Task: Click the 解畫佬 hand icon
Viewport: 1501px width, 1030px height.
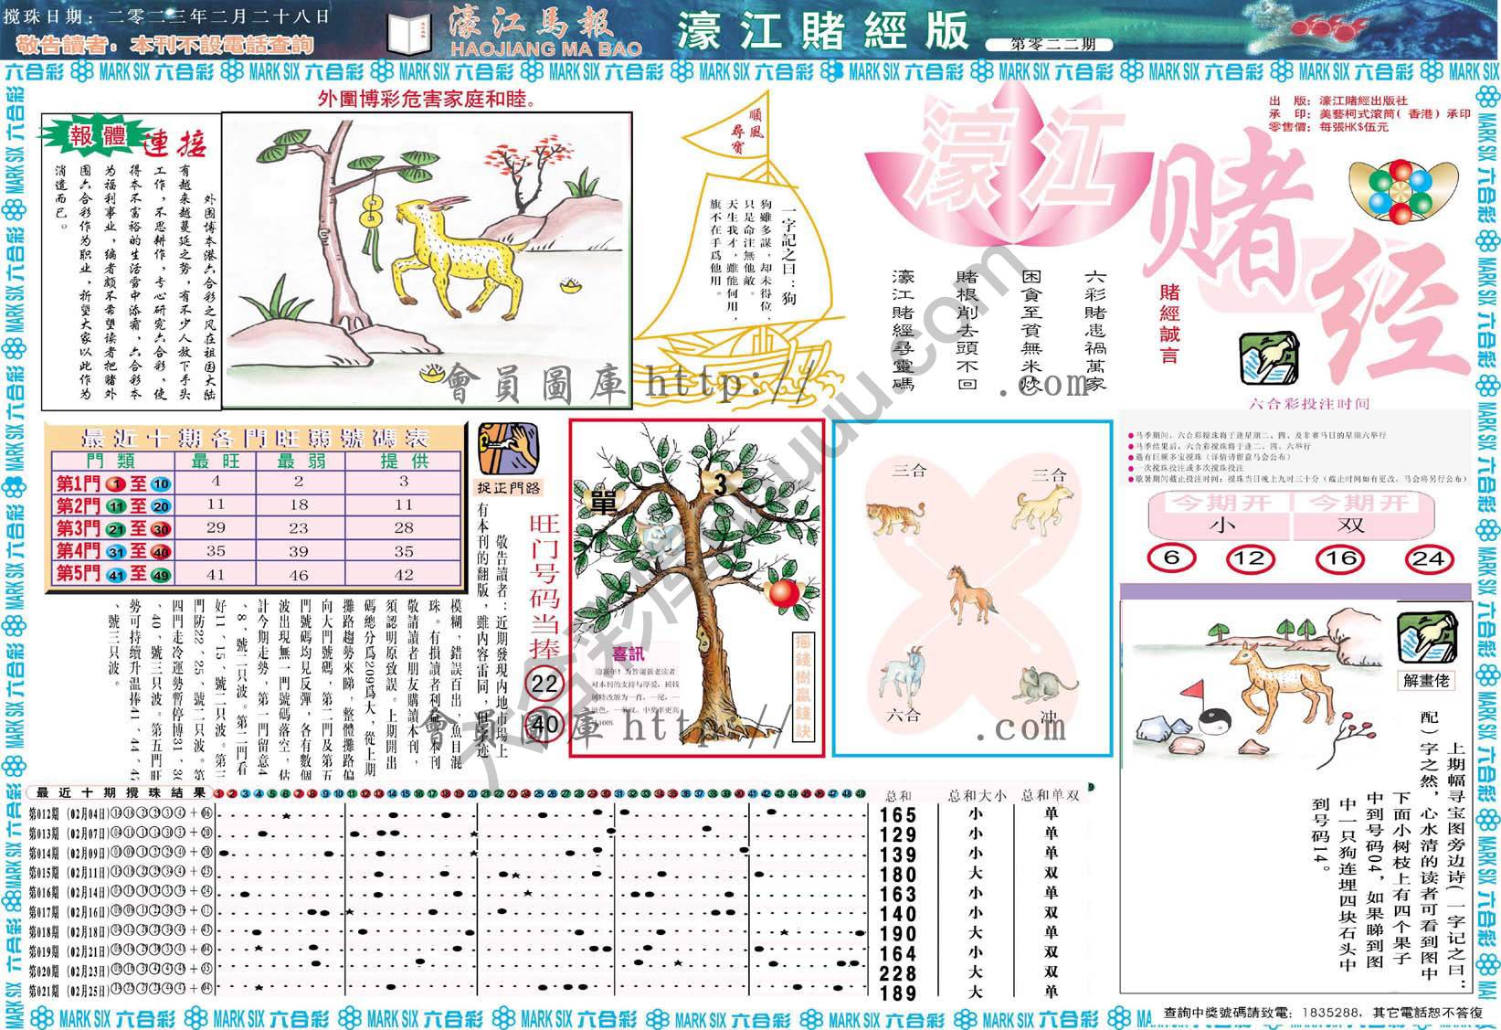Action: [x=1427, y=637]
